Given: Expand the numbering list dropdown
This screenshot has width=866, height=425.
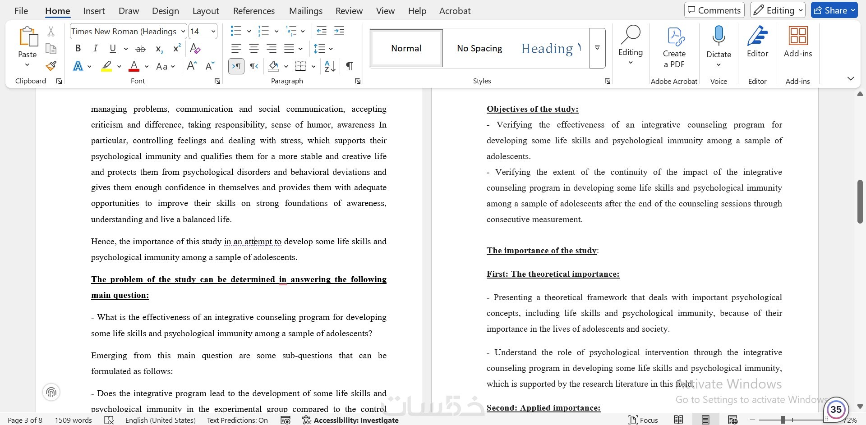Looking at the screenshot, I should pyautogui.click(x=276, y=31).
